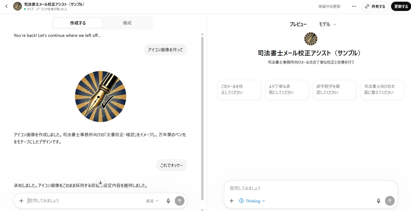Switch to the 作成する tab

point(78,23)
